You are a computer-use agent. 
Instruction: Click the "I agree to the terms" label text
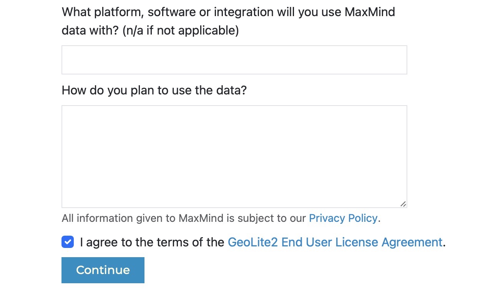152,243
